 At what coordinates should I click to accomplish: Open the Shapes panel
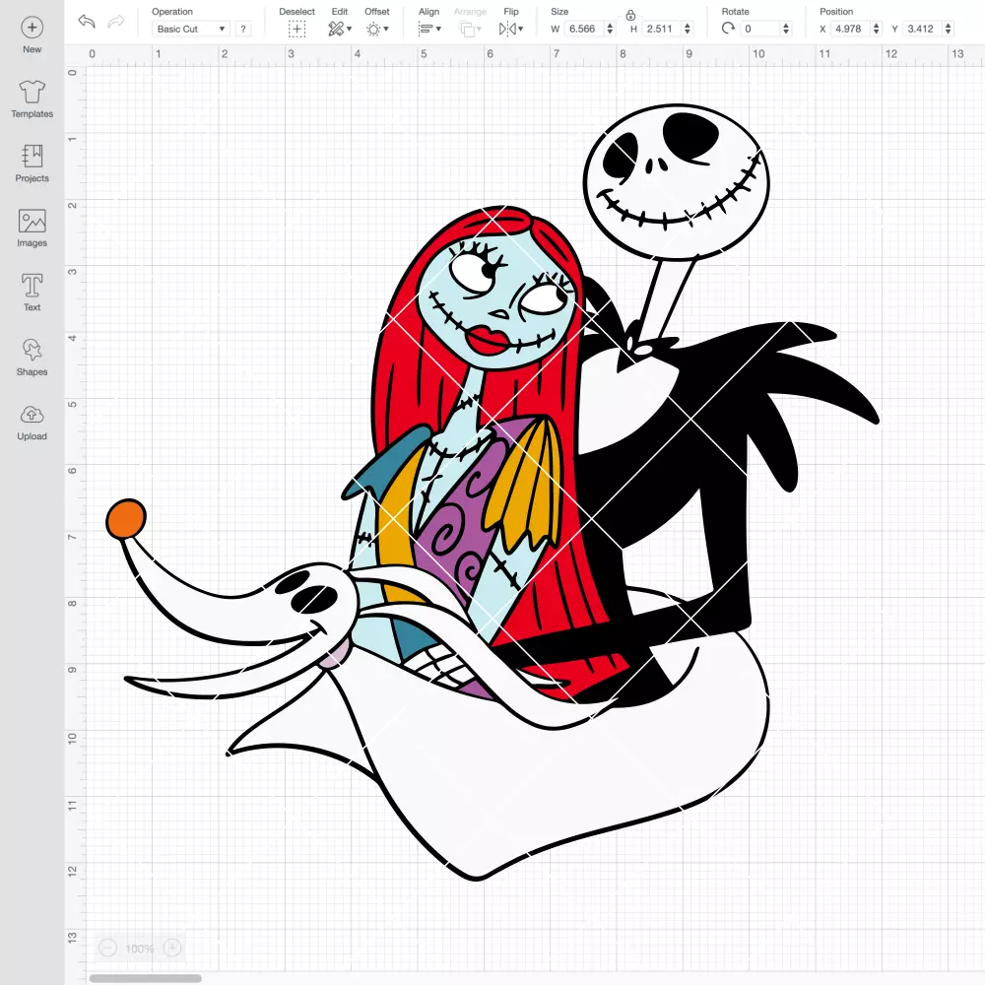pos(33,358)
